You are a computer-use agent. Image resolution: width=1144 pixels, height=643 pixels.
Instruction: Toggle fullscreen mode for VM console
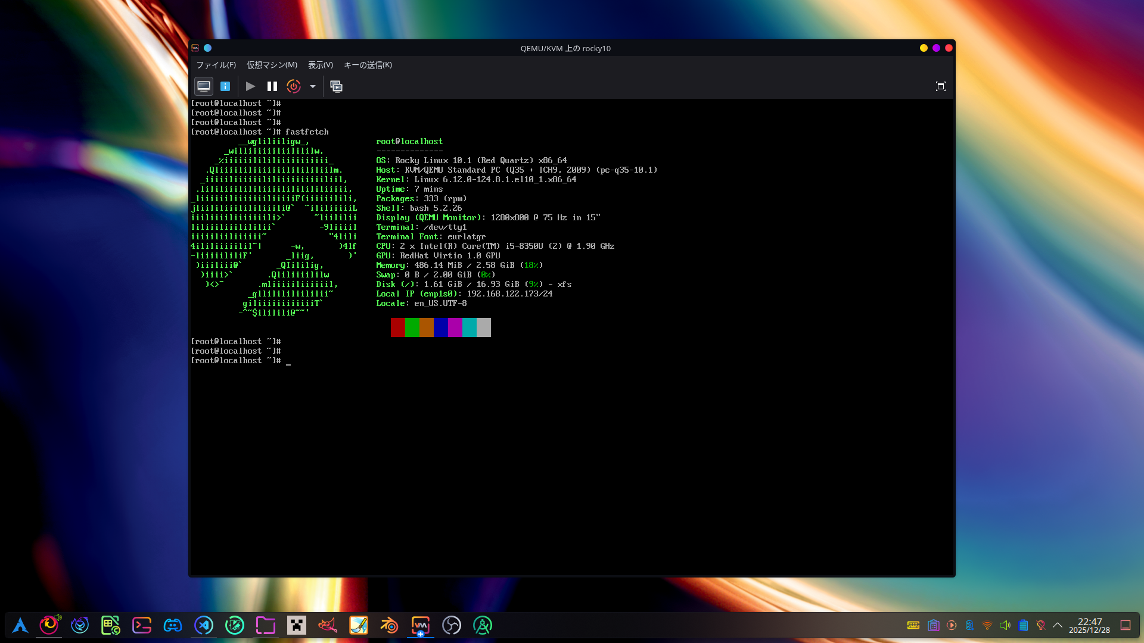coord(941,86)
